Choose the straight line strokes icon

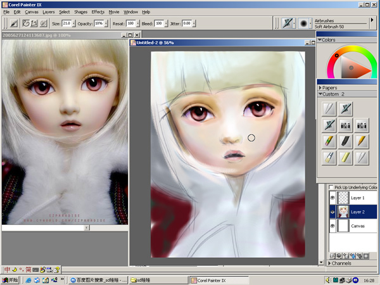[34, 23]
